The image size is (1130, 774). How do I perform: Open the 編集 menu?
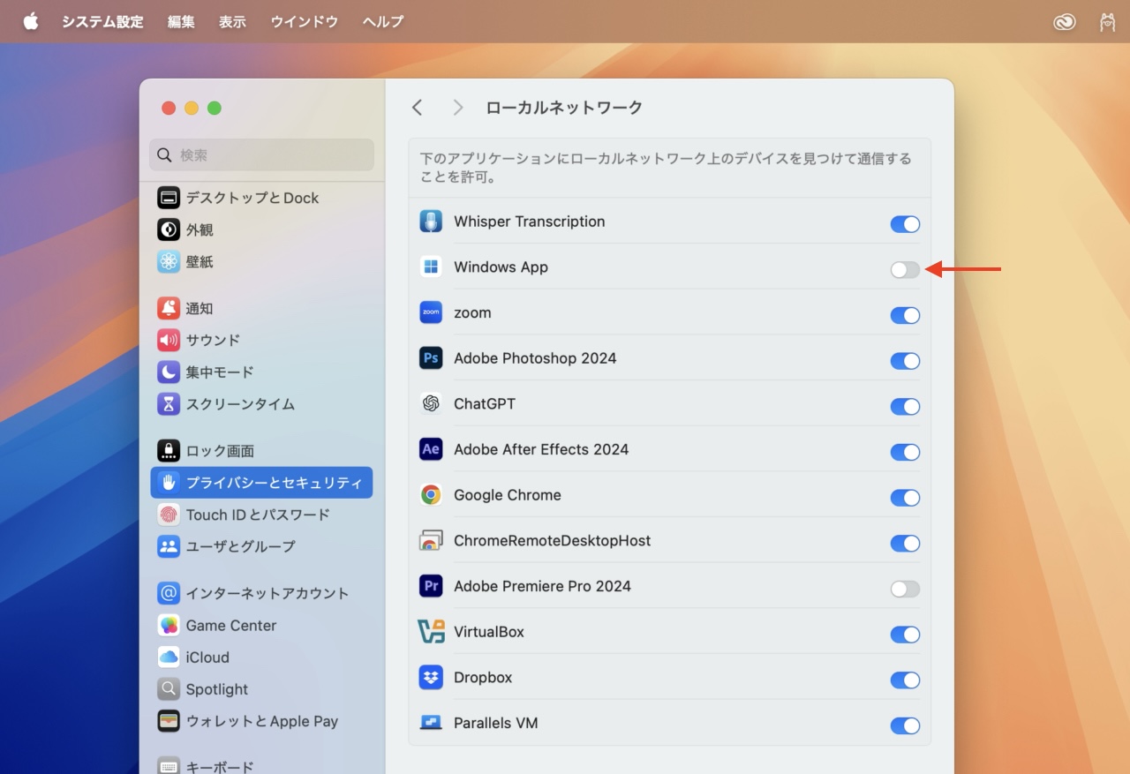181,22
